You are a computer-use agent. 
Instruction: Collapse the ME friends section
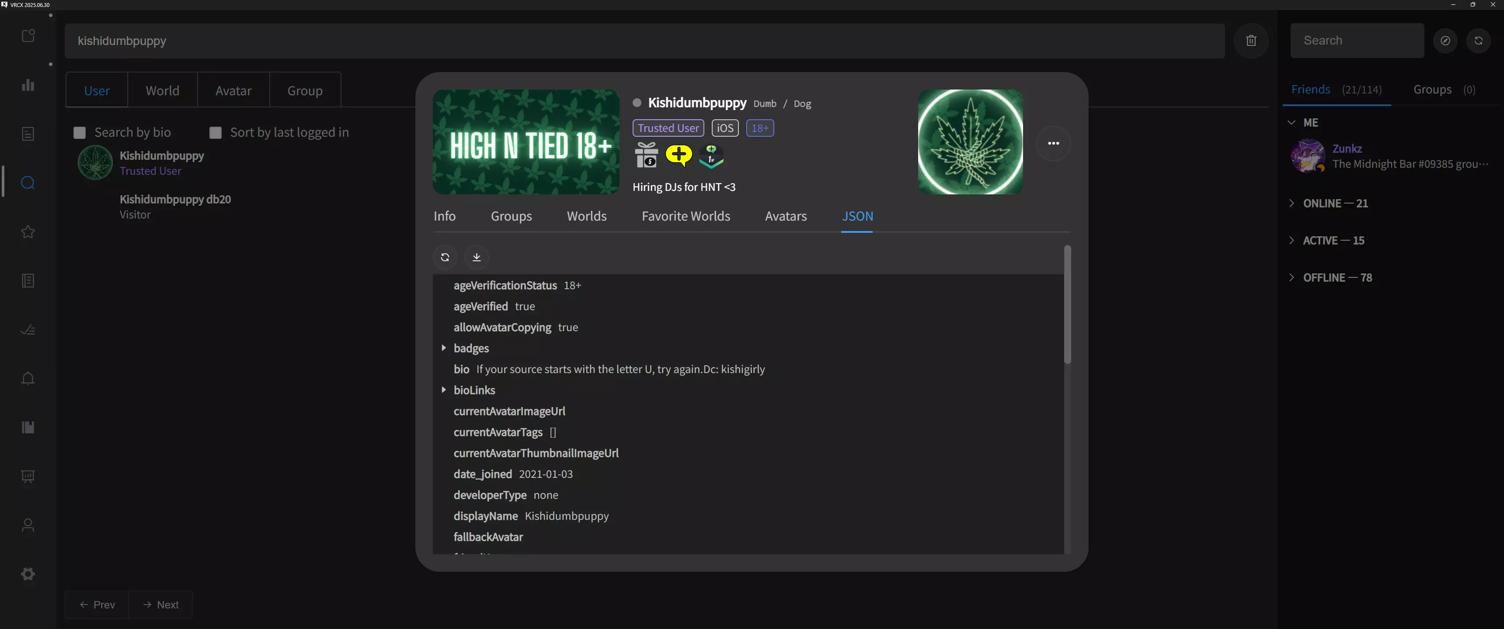click(1292, 123)
